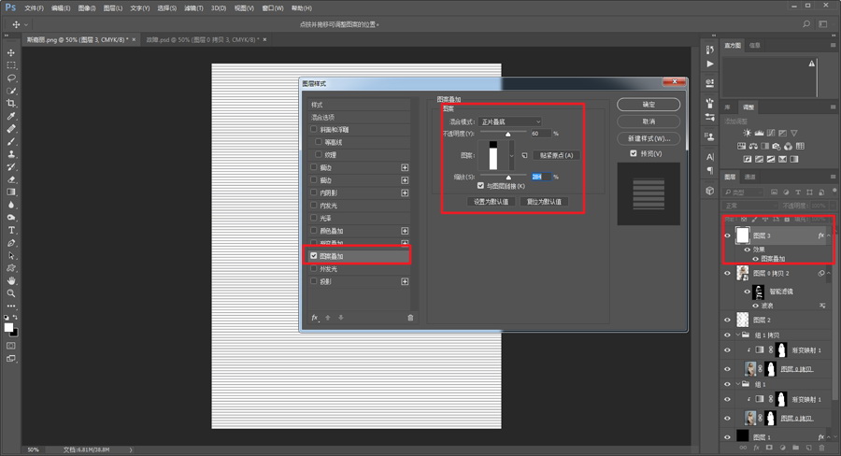Select the Crop tool in toolbar

pyautogui.click(x=11, y=103)
